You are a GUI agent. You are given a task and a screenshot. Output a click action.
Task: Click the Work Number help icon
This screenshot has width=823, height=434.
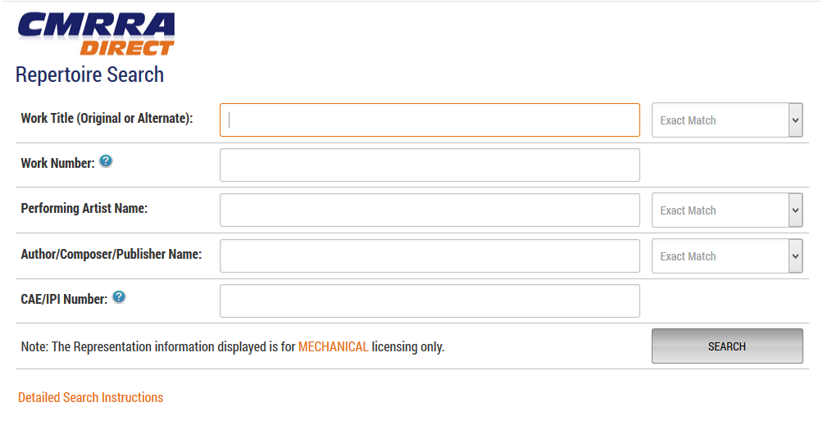[x=106, y=161]
